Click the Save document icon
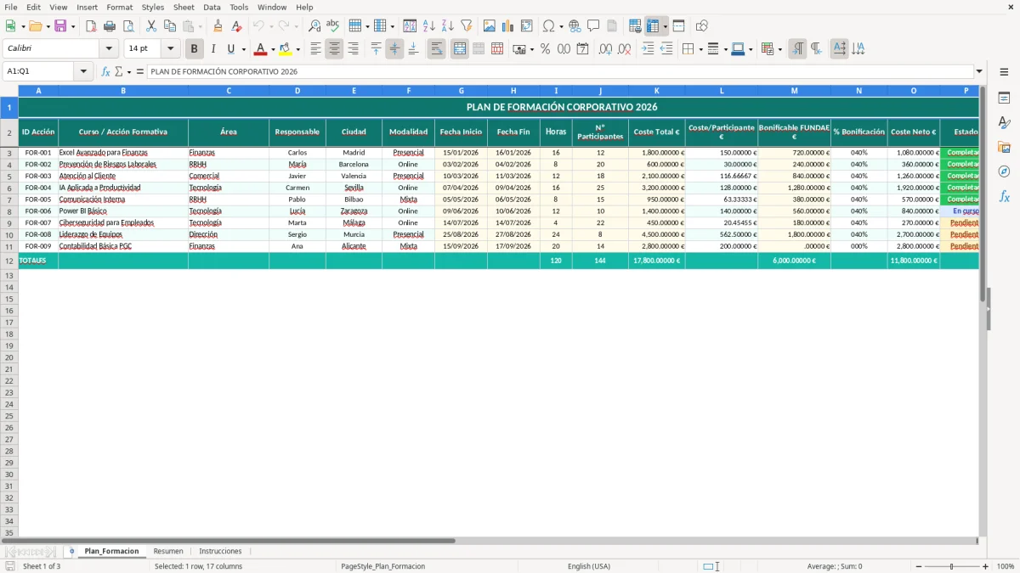 click(60, 26)
